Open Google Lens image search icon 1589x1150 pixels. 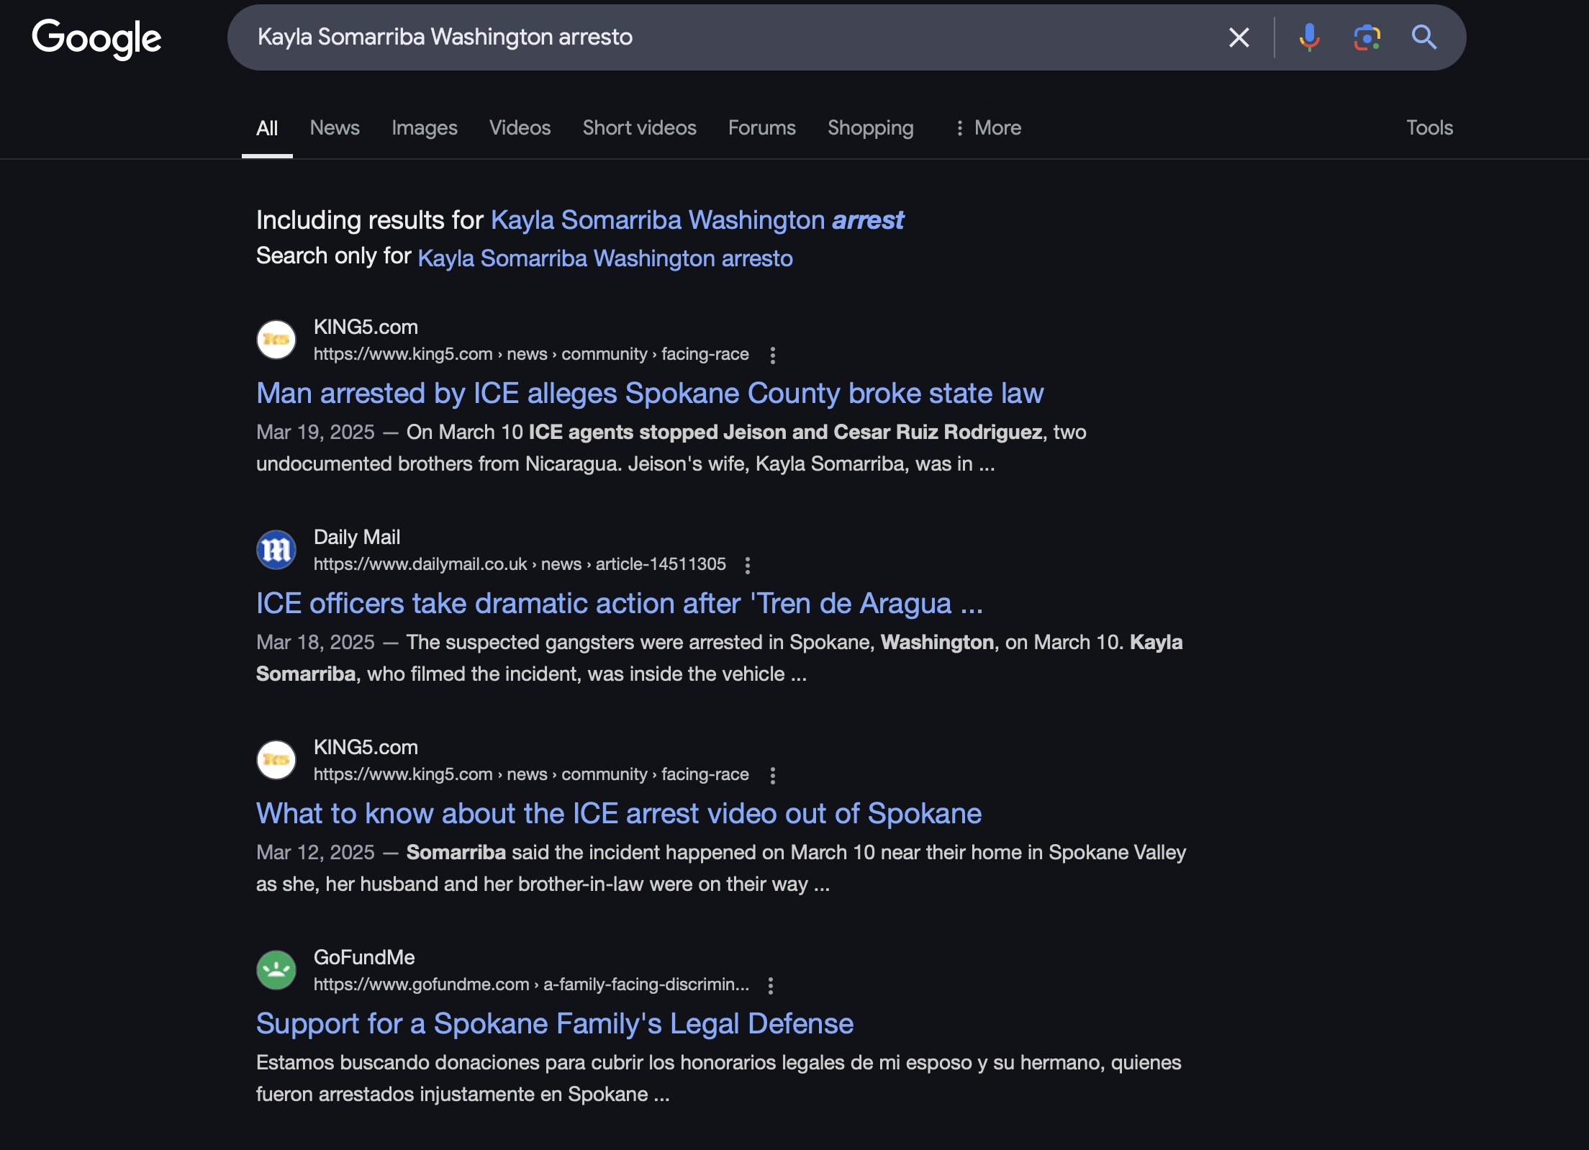(1367, 37)
